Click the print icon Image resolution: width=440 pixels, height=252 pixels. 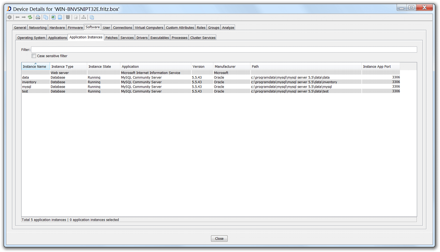[x=38, y=17]
